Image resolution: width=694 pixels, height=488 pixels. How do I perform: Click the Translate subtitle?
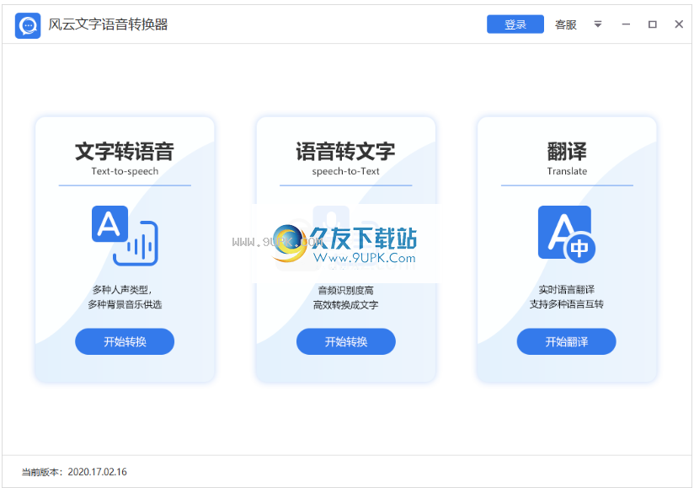point(567,171)
